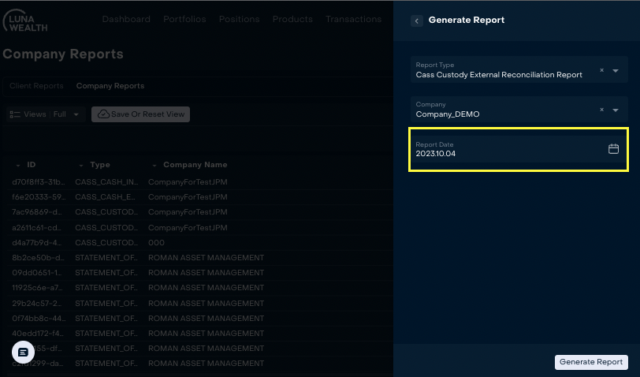Click the sort arrow beside Company Name

pyautogui.click(x=154, y=166)
